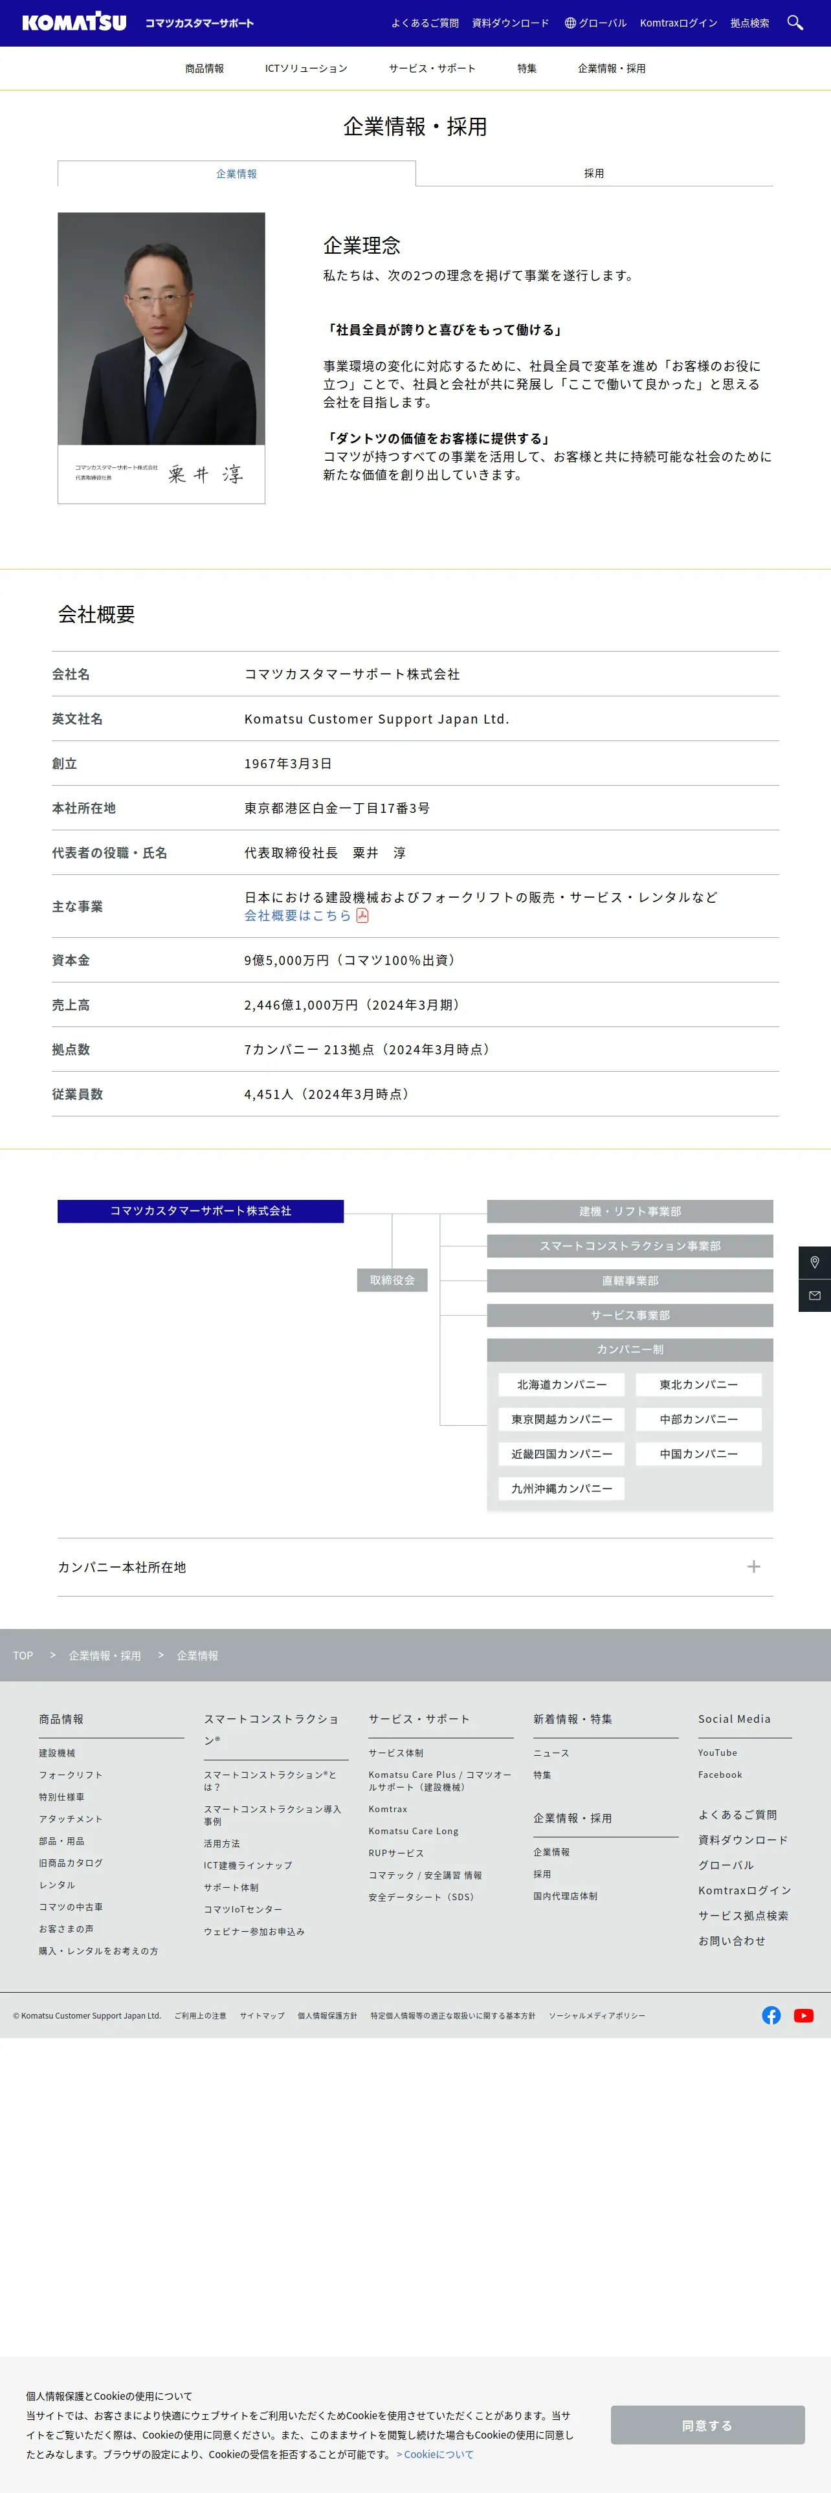The height and width of the screenshot is (2493, 831).
Task: Open footer link ウェビナー参加お申込み
Action: coord(254,1932)
